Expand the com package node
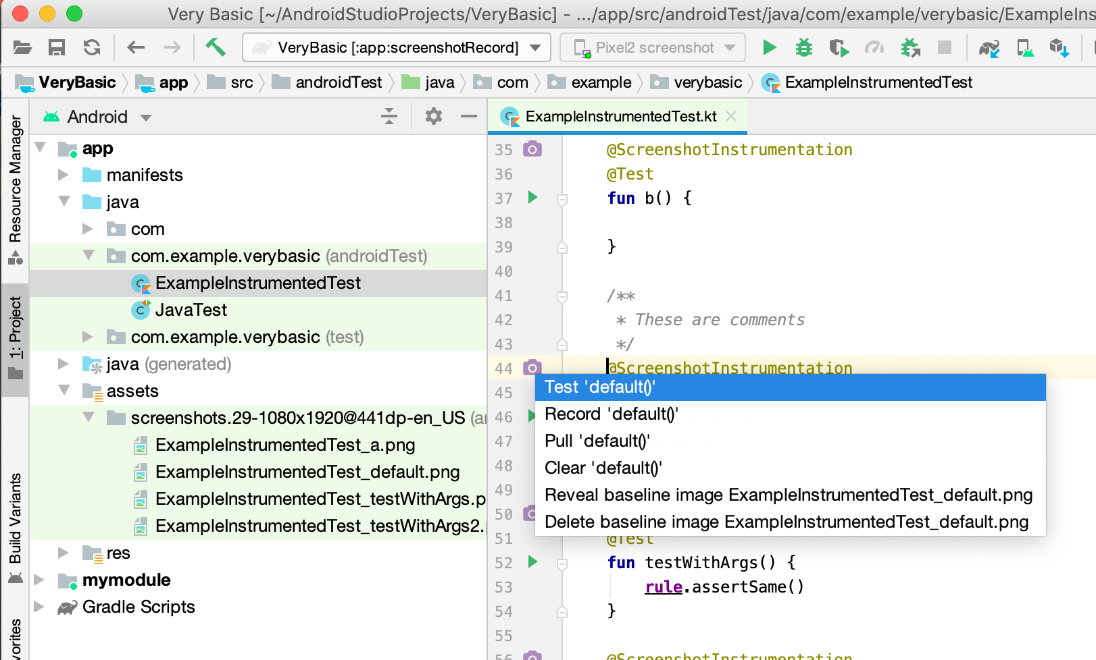Image resolution: width=1096 pixels, height=660 pixels. coord(88,229)
